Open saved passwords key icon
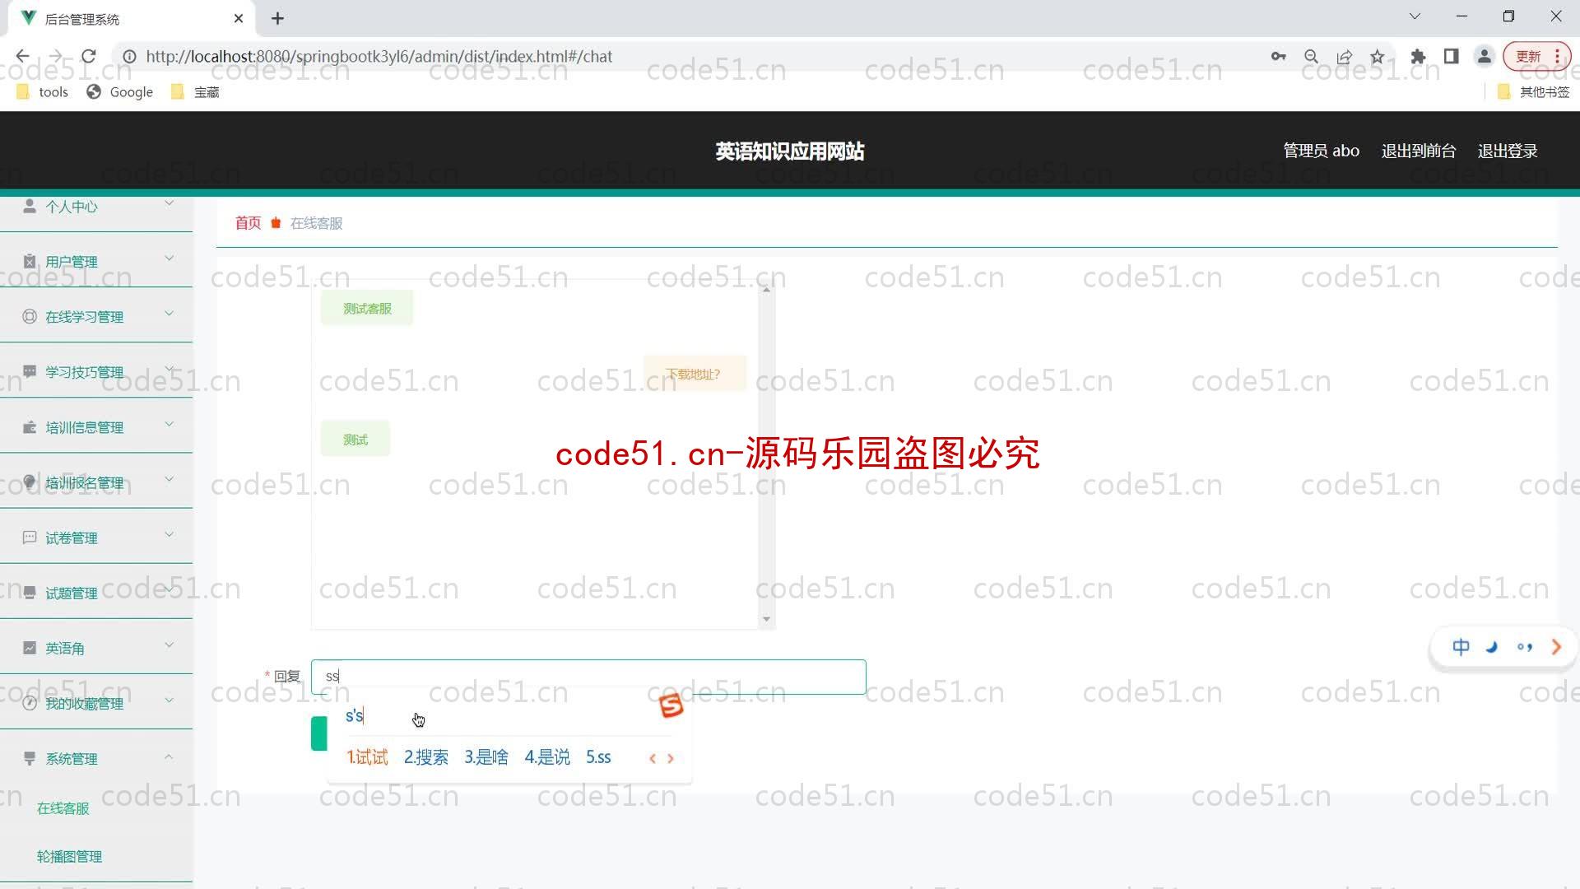 (1278, 56)
